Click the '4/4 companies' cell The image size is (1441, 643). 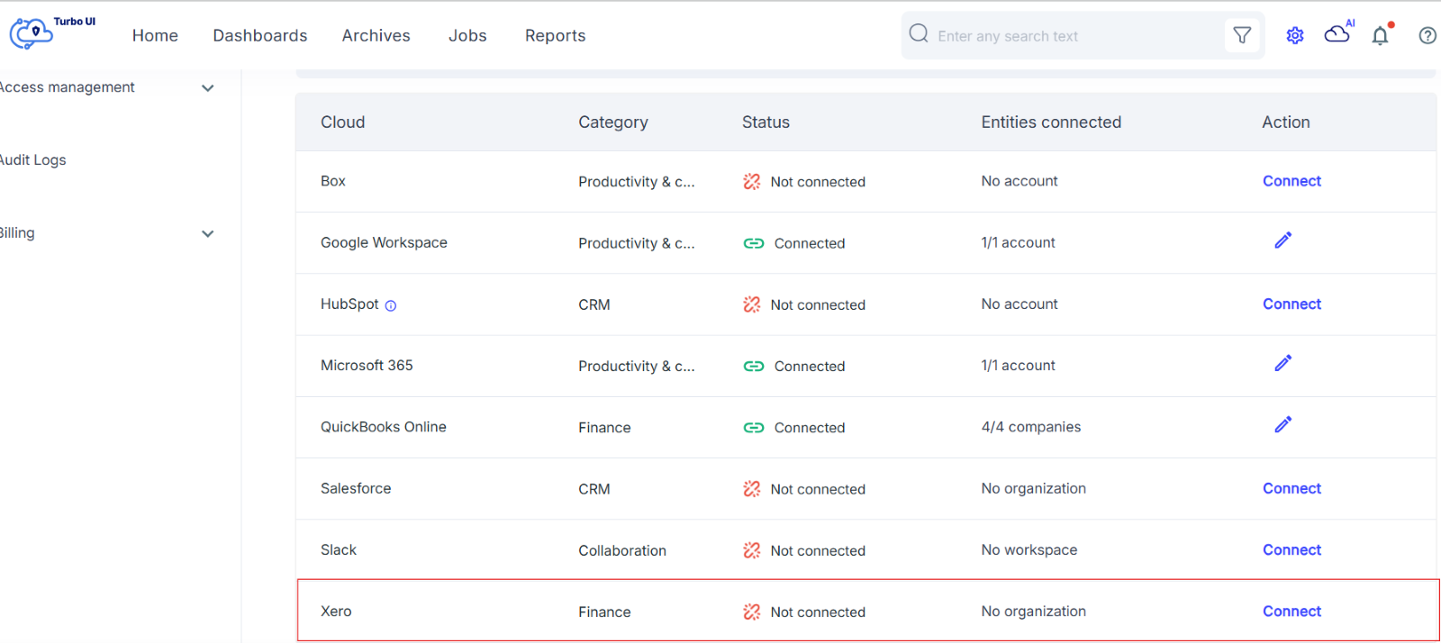[1031, 427]
